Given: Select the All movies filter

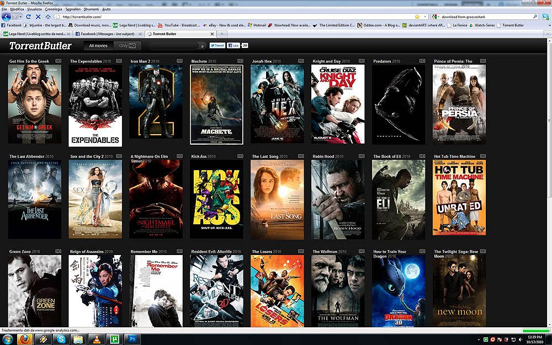Looking at the screenshot, I should [98, 46].
